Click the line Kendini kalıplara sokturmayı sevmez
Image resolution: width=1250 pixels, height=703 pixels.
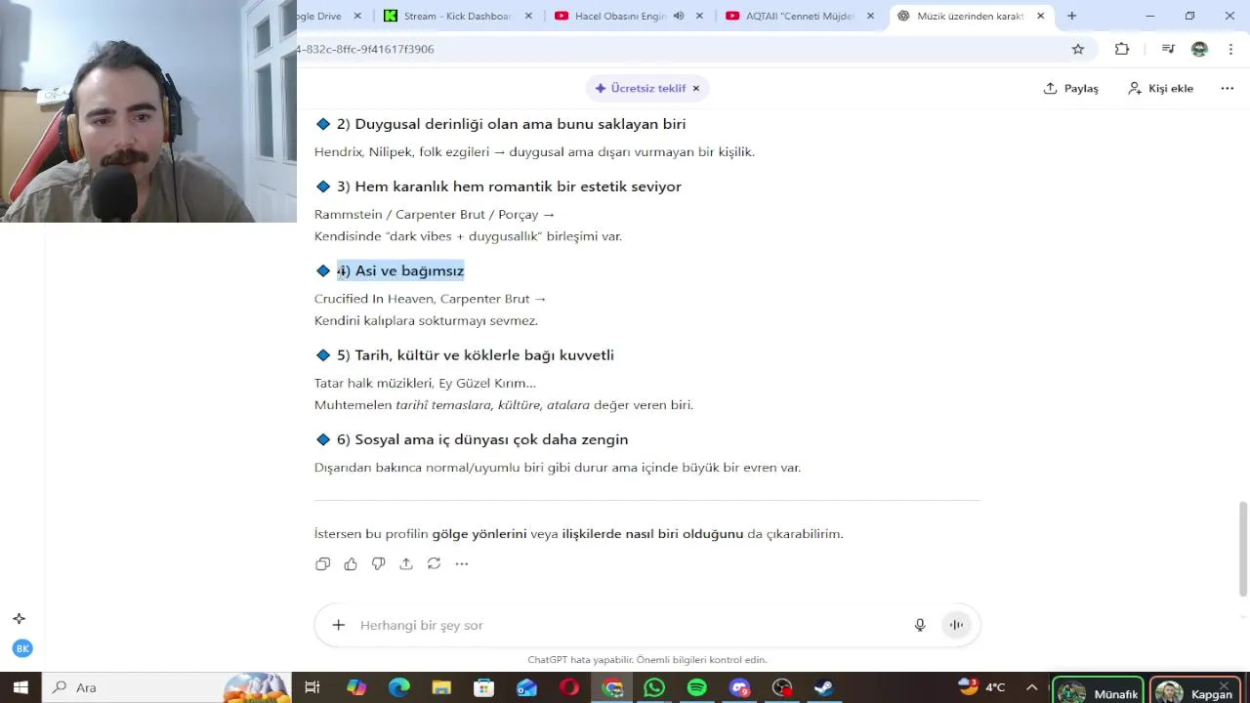click(x=426, y=320)
